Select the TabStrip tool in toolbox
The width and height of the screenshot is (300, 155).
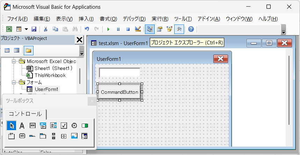[x=32, y=136]
